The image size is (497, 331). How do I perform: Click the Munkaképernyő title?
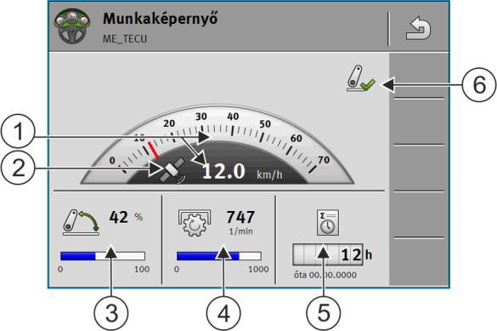coord(161,19)
